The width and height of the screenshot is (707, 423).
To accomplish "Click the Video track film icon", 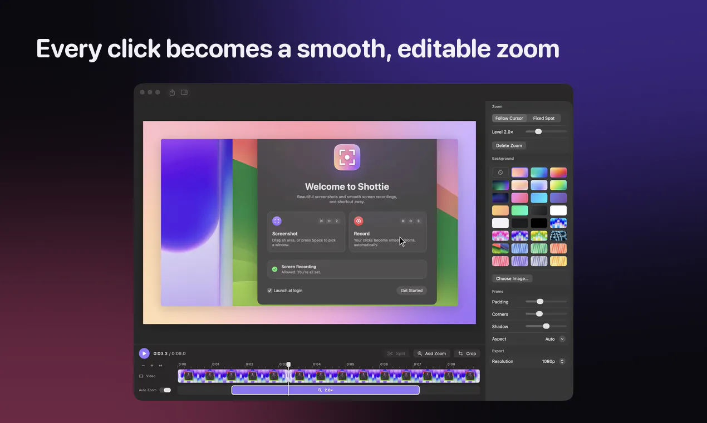I will (141, 376).
